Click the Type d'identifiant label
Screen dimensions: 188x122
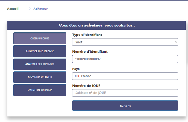point(87,35)
